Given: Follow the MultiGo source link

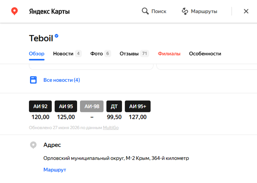Looking at the screenshot, I should tap(111, 128).
